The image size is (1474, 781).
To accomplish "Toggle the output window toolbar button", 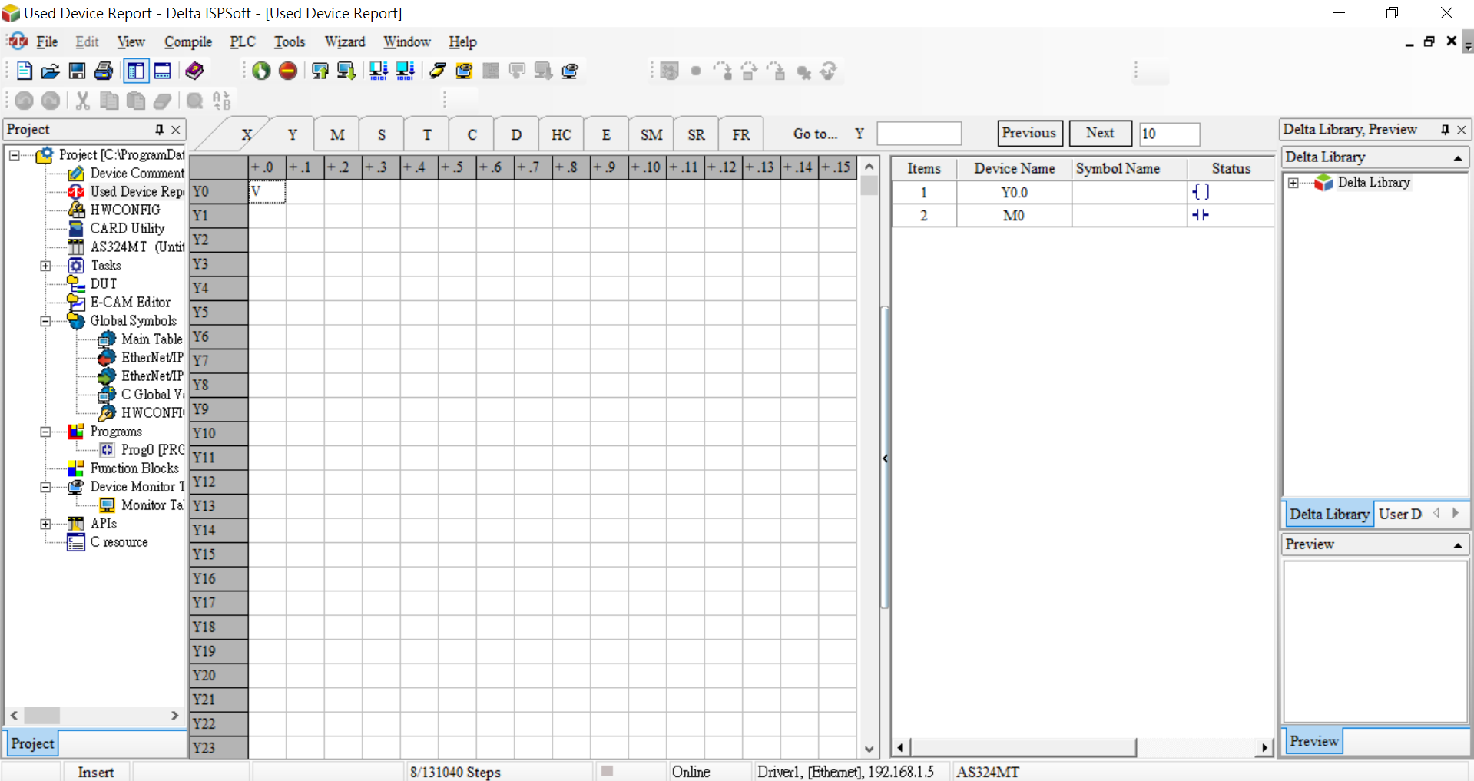I will tap(163, 71).
